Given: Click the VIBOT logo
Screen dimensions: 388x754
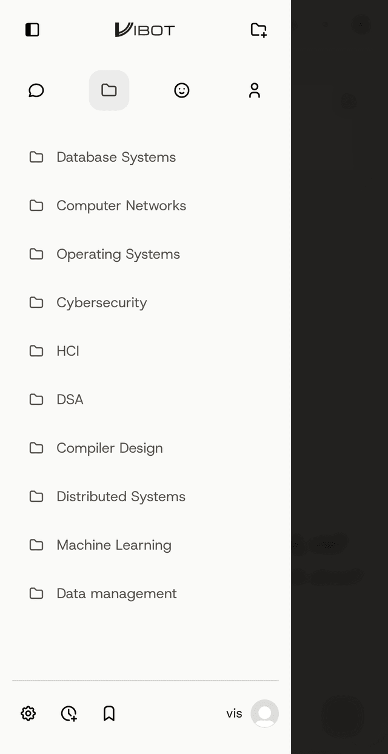Looking at the screenshot, I should coord(144,29).
